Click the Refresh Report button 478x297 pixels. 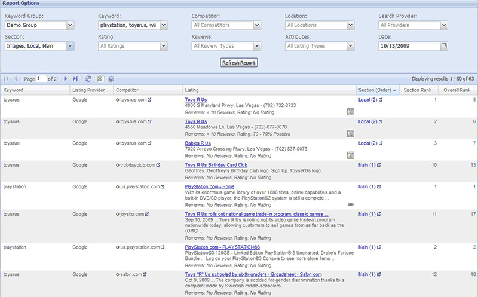(238, 63)
